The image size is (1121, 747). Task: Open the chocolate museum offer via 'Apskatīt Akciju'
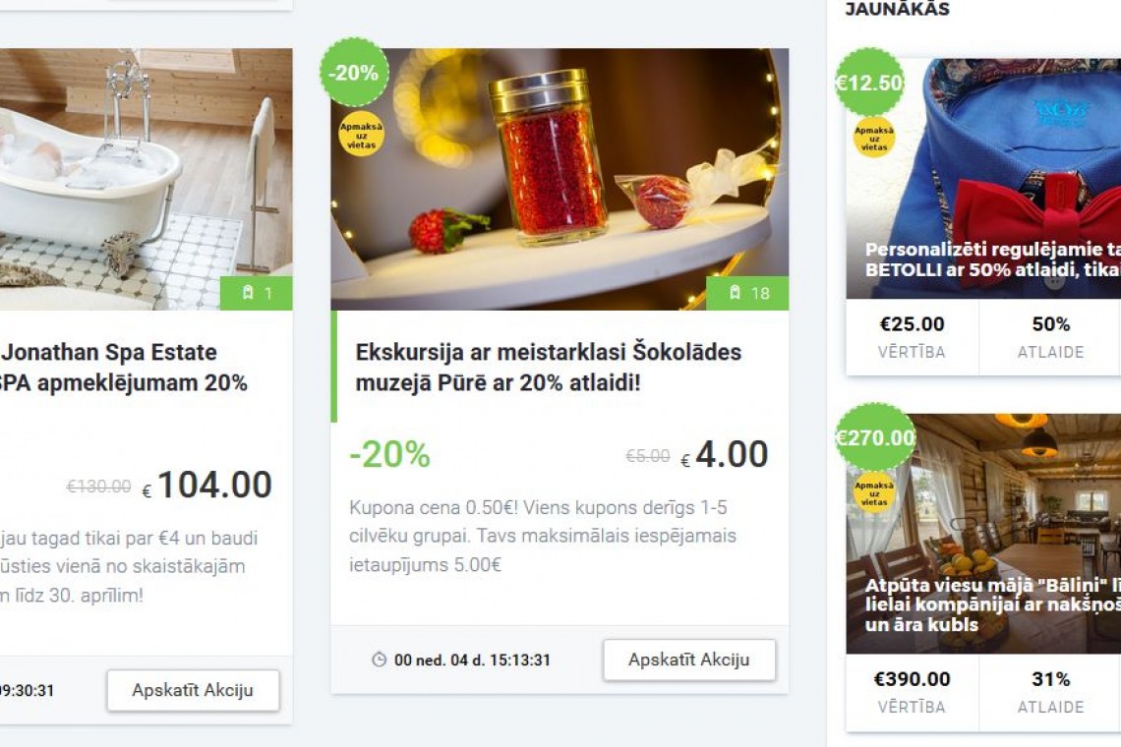click(689, 660)
